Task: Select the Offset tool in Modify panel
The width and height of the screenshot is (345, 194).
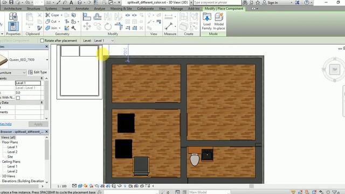Action: pyautogui.click(x=97, y=17)
